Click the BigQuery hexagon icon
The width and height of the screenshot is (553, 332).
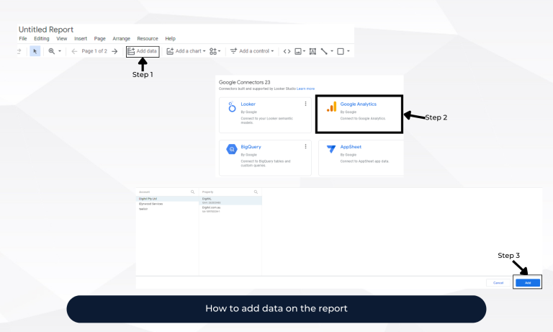[x=232, y=149]
